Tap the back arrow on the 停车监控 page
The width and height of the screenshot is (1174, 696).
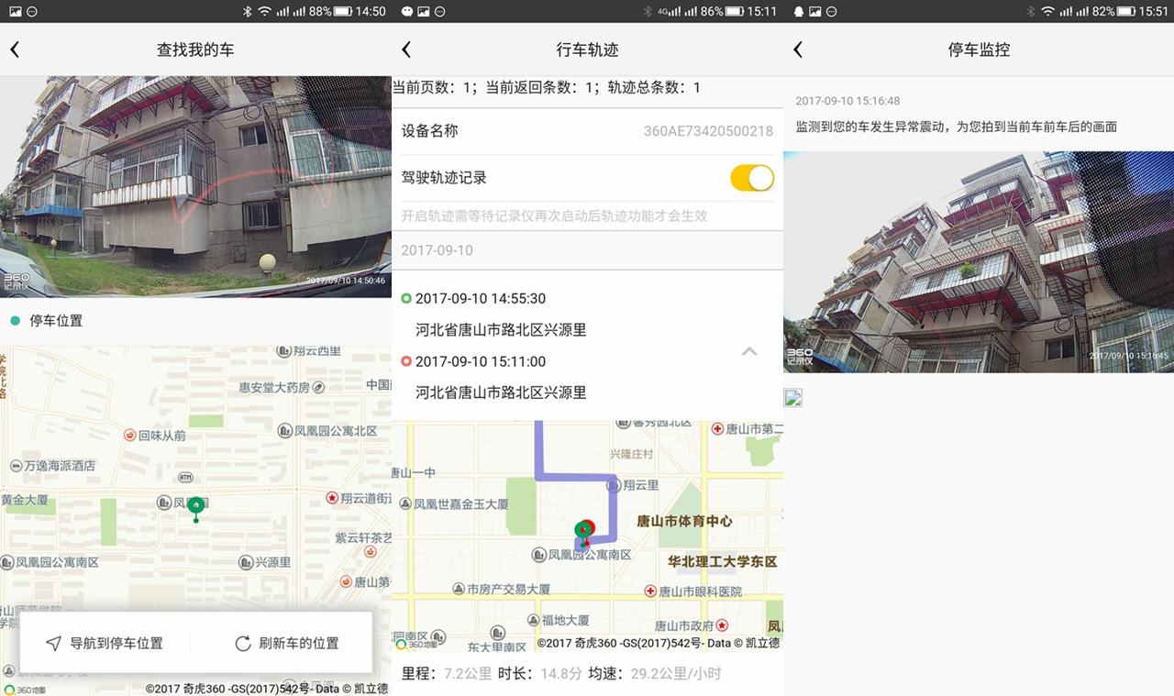[799, 50]
